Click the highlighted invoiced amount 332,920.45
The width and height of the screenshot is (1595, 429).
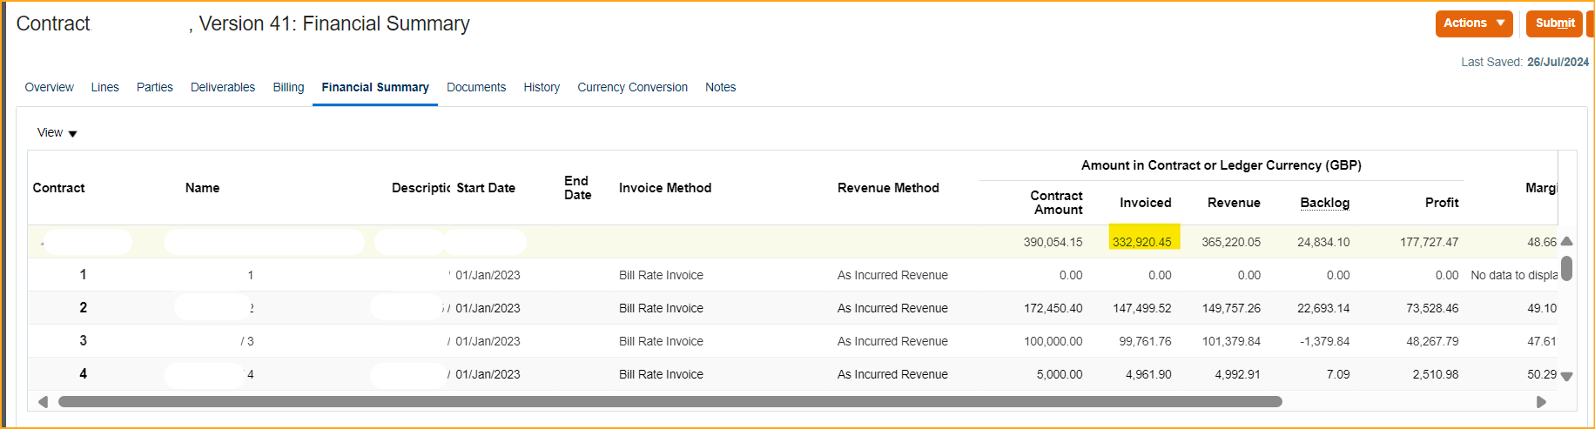1142,242
